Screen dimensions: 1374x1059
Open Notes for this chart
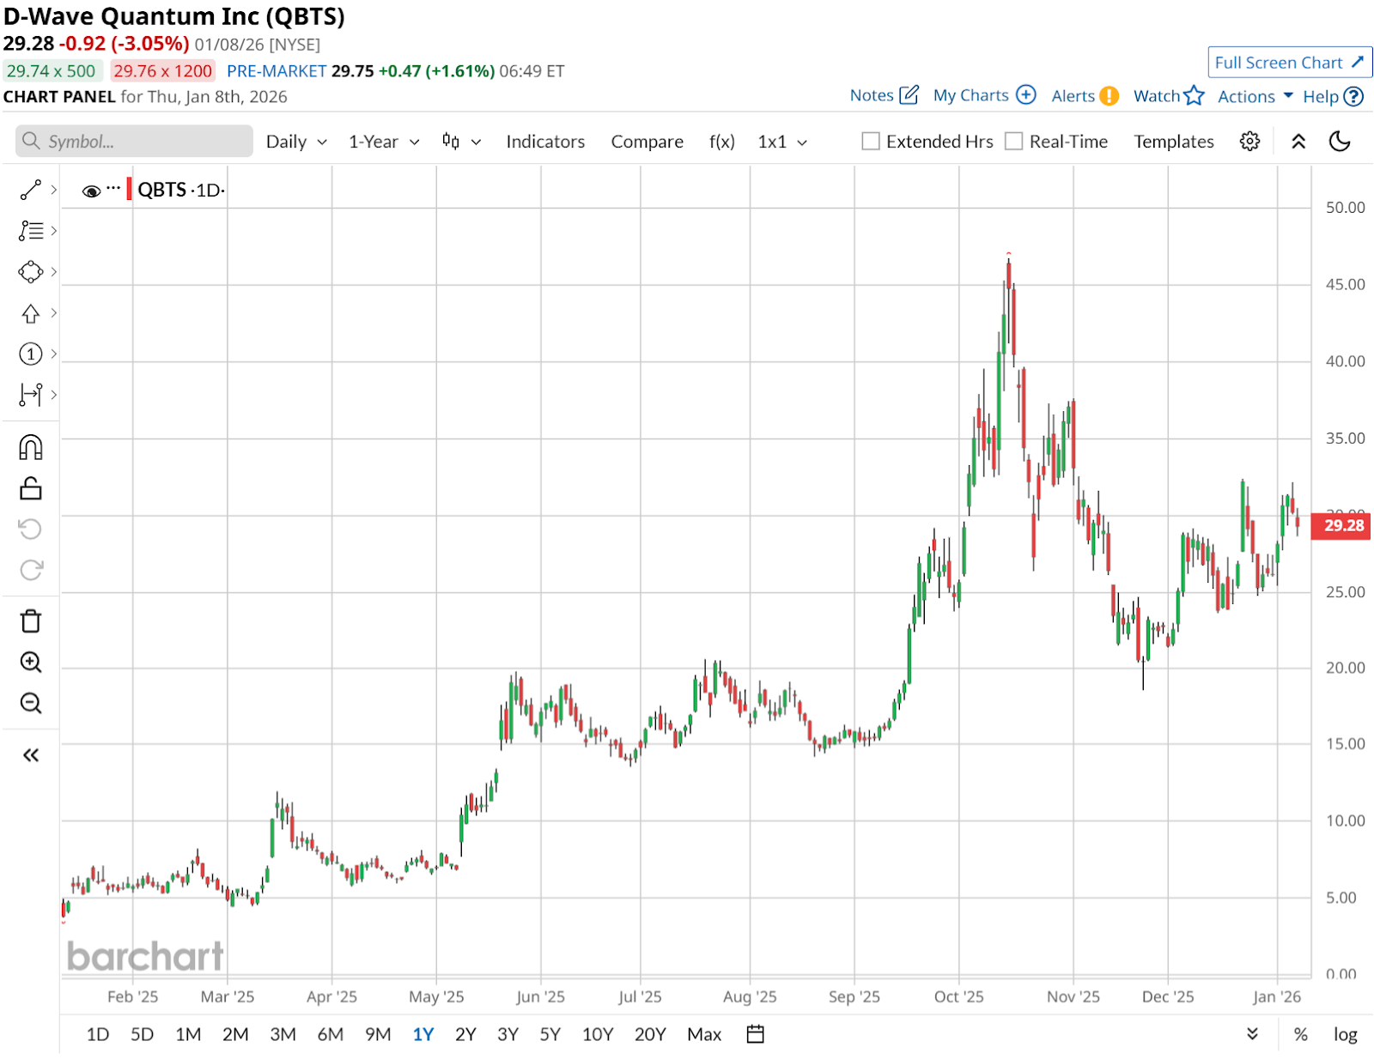click(885, 95)
